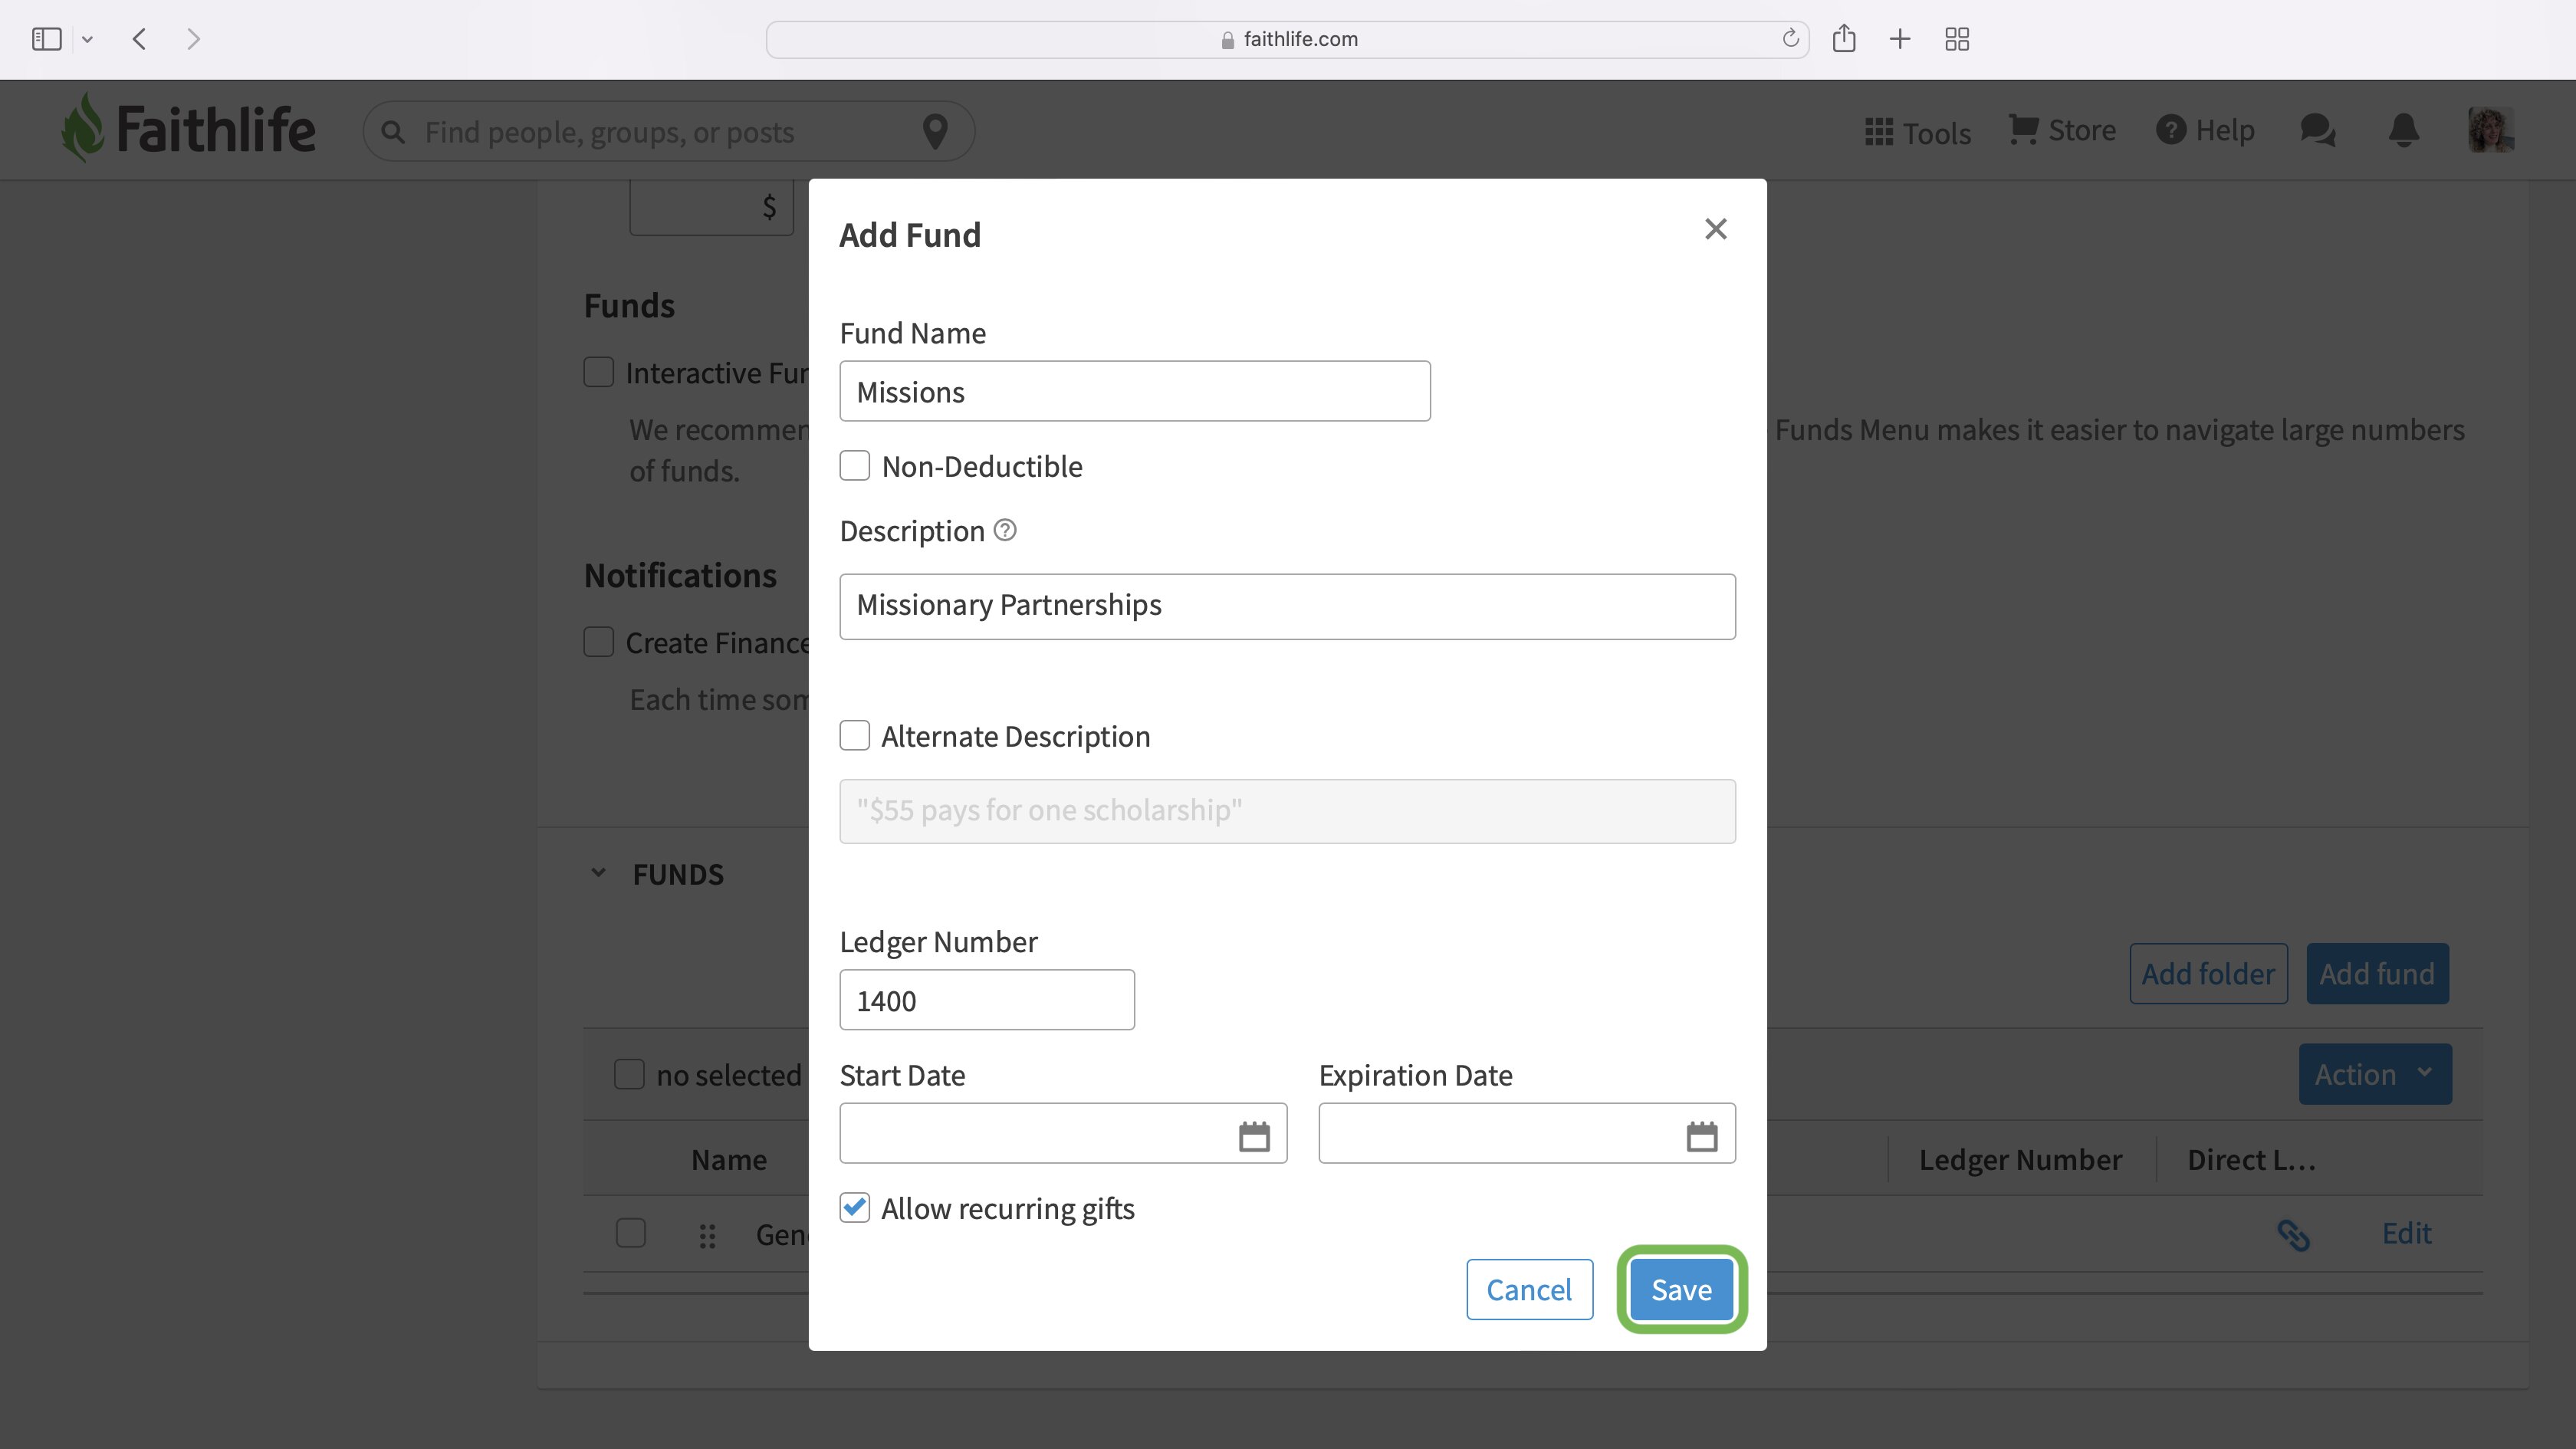Show tab overview grid icon

pos(1957,39)
